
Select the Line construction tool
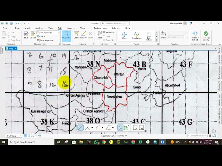coord(80,128)
